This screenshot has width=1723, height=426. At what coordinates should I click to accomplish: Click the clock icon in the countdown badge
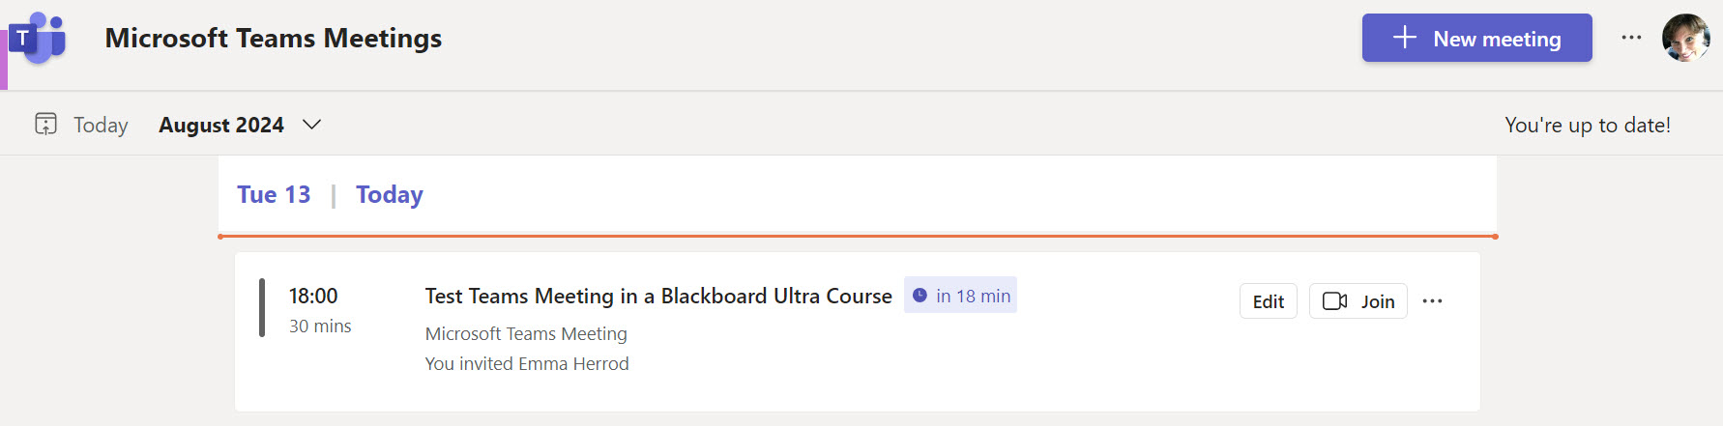(920, 296)
